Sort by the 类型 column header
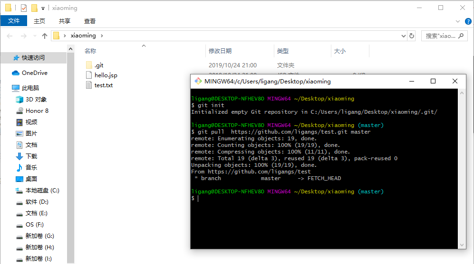Screen dimensions: 474x264 [283, 51]
